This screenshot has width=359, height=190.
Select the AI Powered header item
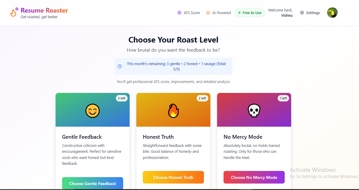(218, 13)
